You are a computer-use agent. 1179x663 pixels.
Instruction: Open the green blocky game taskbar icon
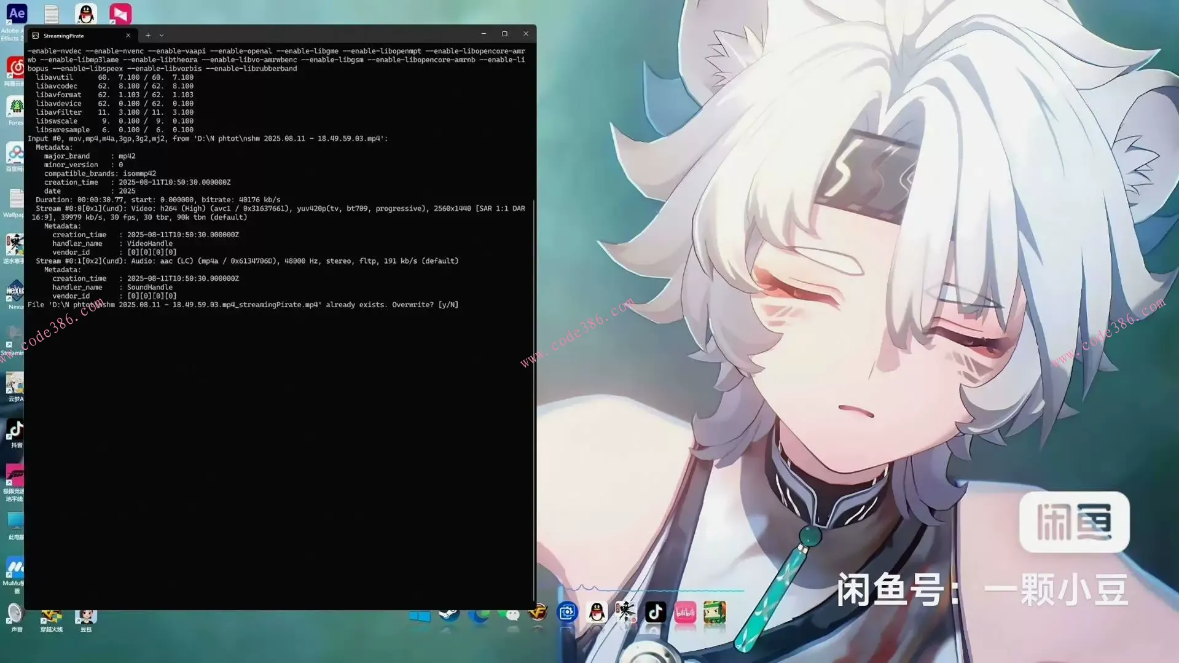[x=715, y=612]
